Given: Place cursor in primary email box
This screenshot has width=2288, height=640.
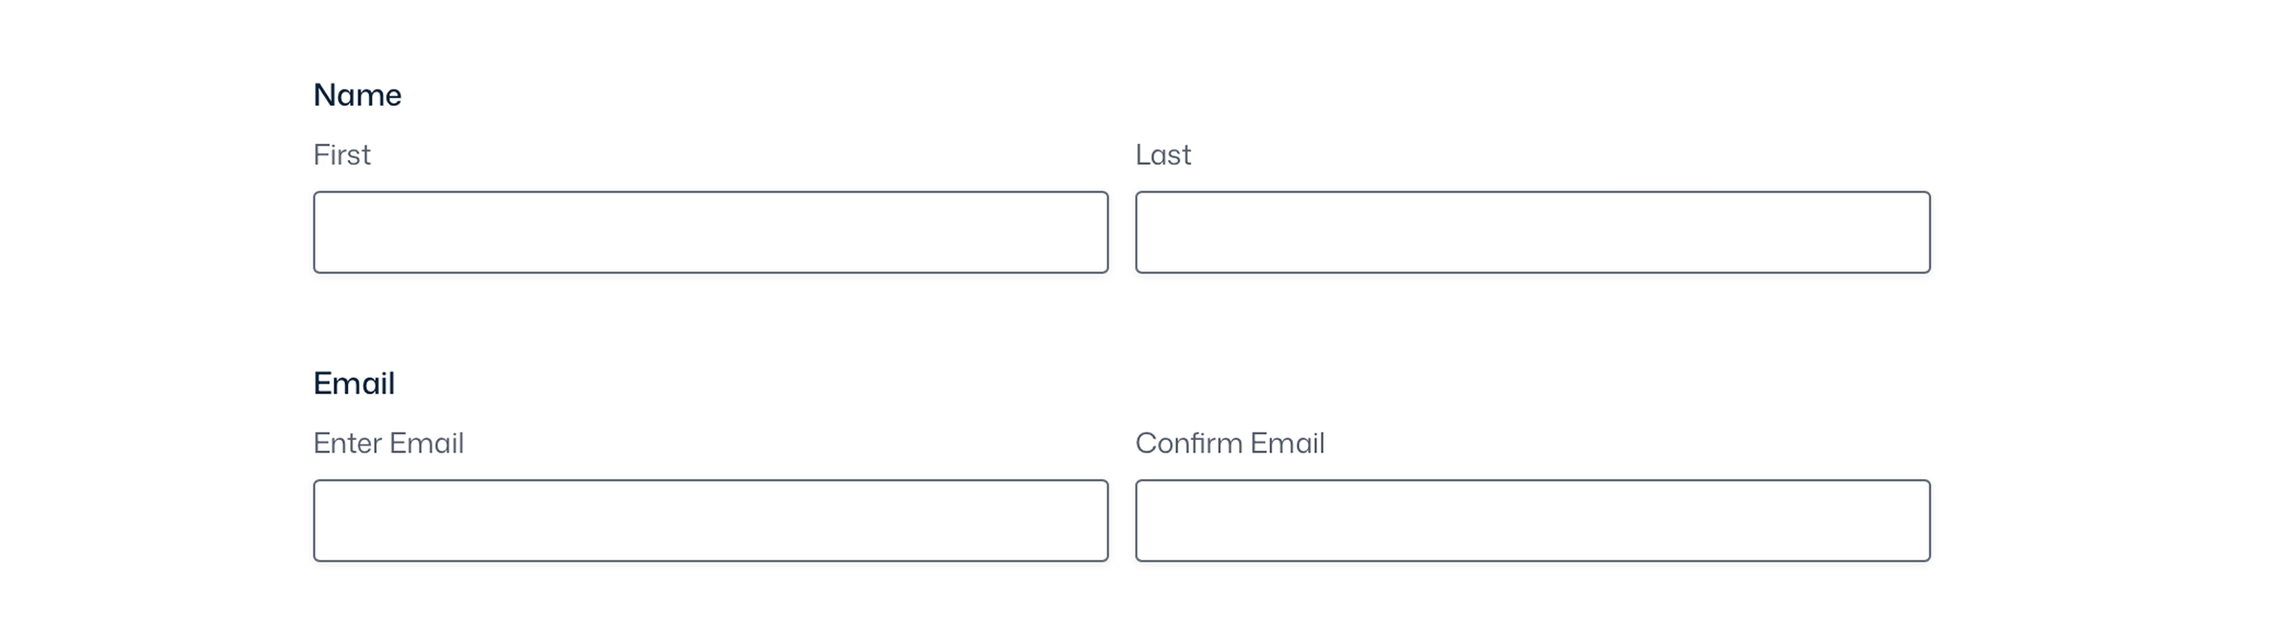Looking at the screenshot, I should pyautogui.click(x=710, y=521).
